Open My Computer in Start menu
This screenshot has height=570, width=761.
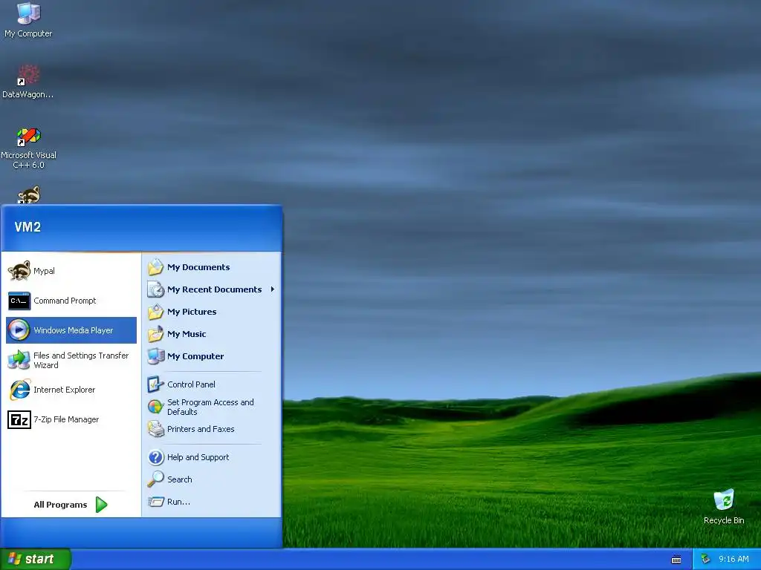212,356
